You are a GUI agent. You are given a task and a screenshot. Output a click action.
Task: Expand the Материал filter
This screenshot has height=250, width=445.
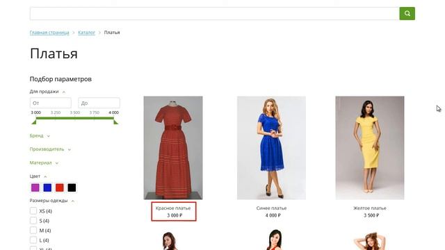pos(44,162)
